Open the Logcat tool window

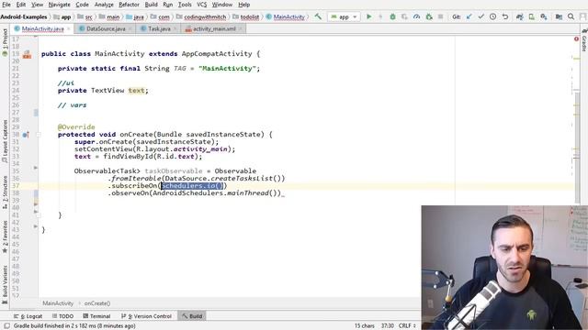(28, 316)
